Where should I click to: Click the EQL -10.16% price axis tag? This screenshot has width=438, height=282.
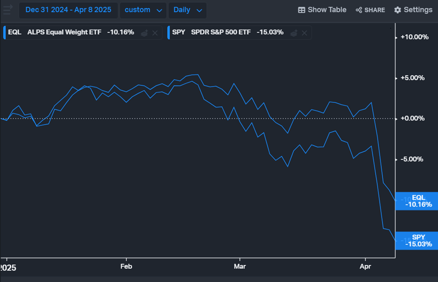pos(416,201)
